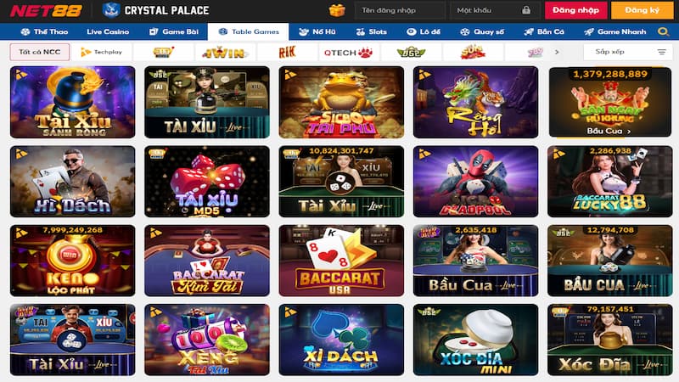
Task: Open the Live Casino menu
Action: 108,31
